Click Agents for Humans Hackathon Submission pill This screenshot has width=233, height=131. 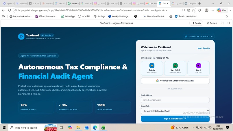click(38, 56)
